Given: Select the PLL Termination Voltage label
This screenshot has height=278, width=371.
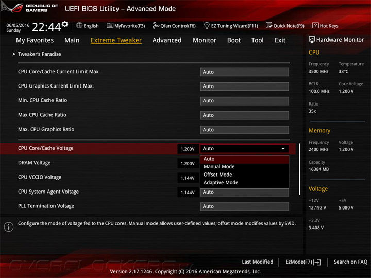Looking at the screenshot, I should (46, 206).
